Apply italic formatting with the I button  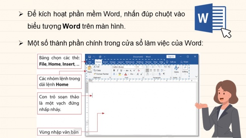click(117, 71)
